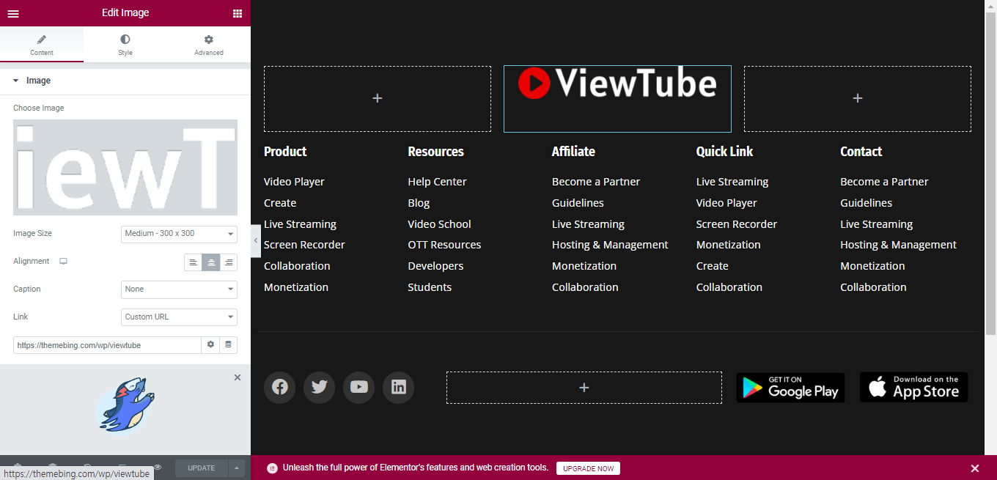Screen dimensions: 997x480
Task: Switch to the Style tab
Action: (x=125, y=45)
